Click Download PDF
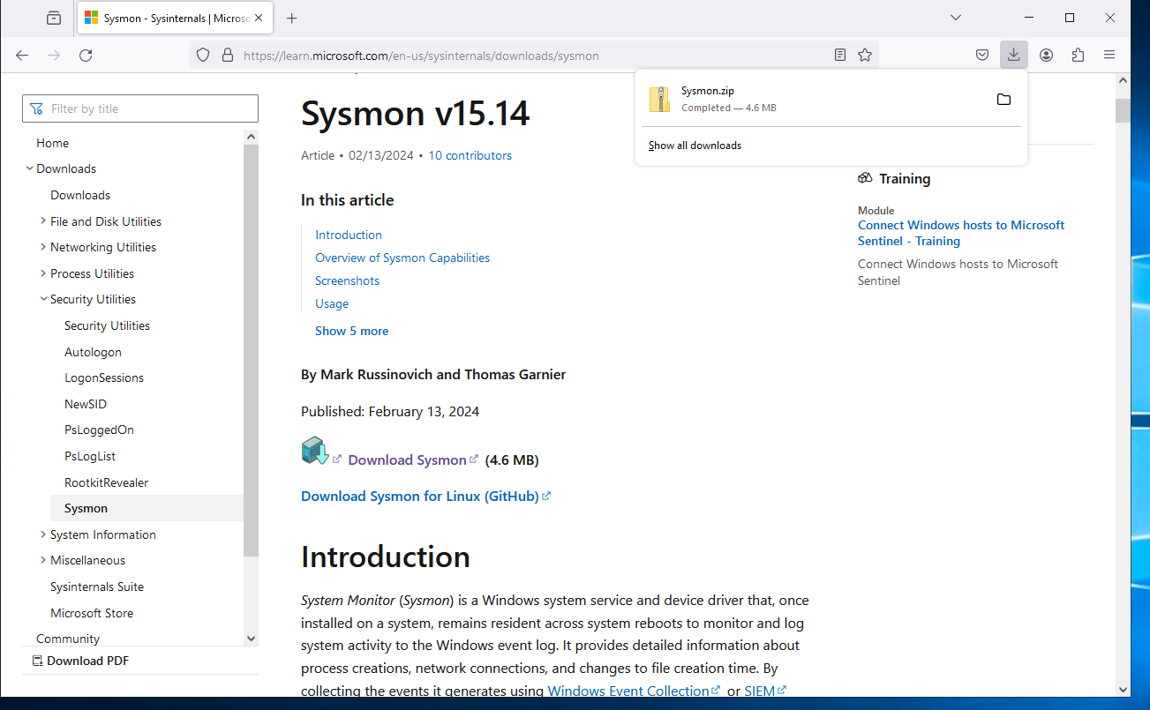The image size is (1150, 710). (x=81, y=661)
